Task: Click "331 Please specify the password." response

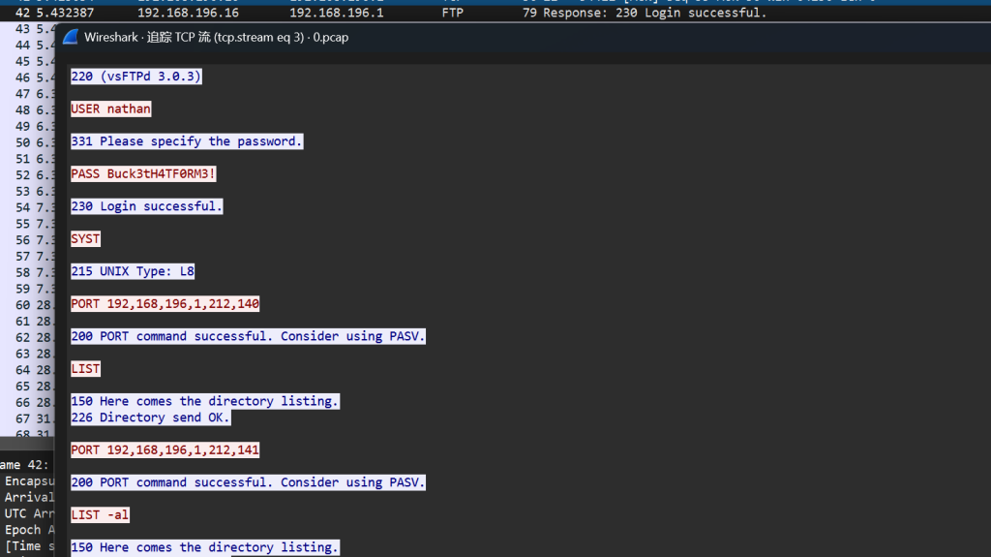Action: 187,141
